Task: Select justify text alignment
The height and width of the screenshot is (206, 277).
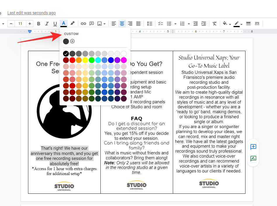Action: (138, 24)
